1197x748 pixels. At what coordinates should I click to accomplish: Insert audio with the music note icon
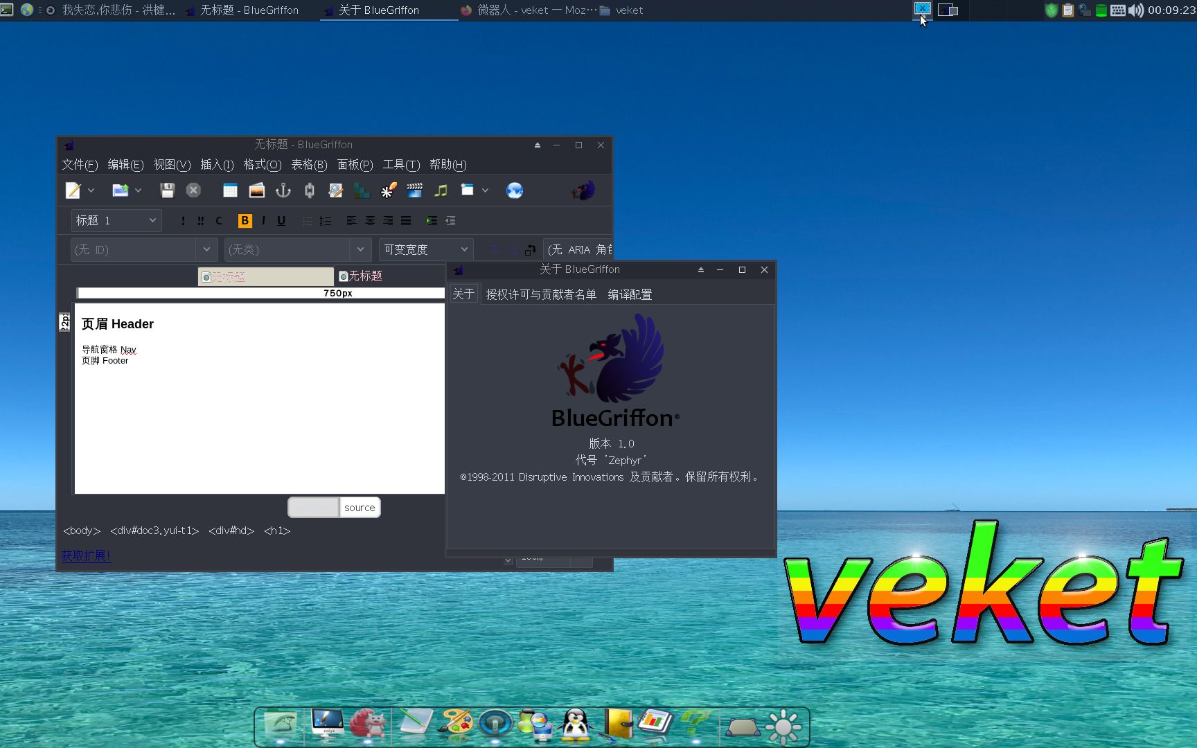(x=441, y=190)
